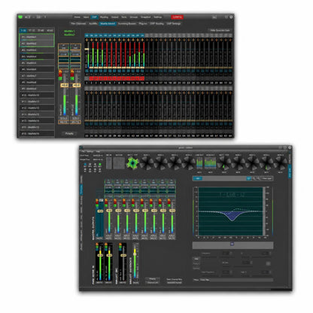Click the rightmost gray fan meter in bottom window
The height and width of the screenshot is (313, 313).
(x=281, y=163)
